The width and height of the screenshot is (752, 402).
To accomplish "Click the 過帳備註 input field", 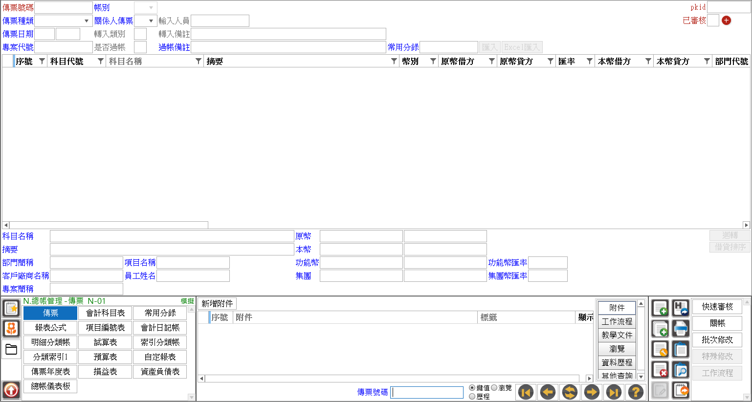I will (x=288, y=47).
